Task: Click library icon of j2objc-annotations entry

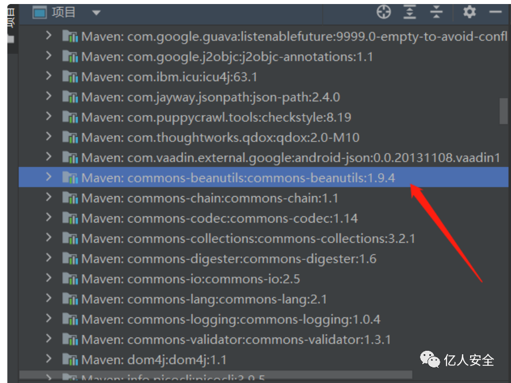Action: [x=70, y=56]
